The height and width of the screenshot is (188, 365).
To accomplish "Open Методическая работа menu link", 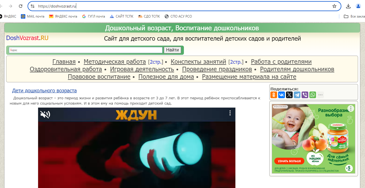I will pos(115,62).
